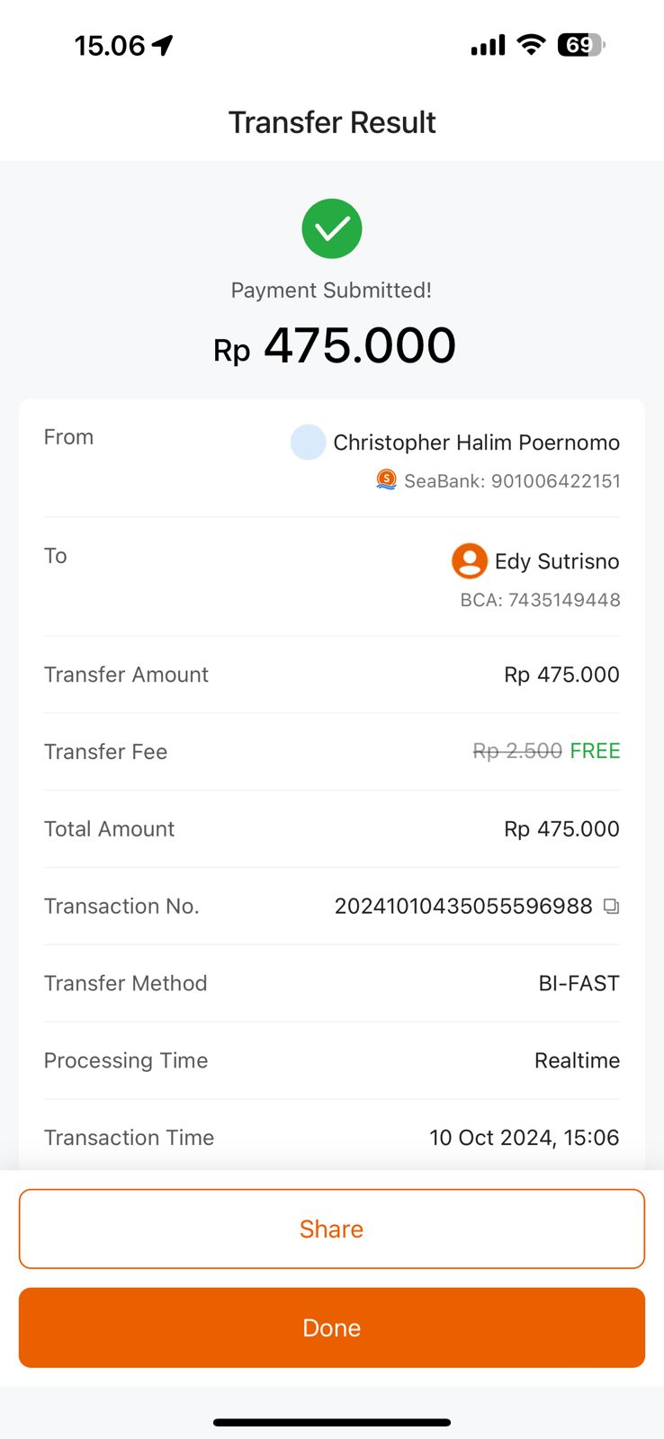Tap the battery indicator in status bar
664x1439 pixels.
[581, 45]
